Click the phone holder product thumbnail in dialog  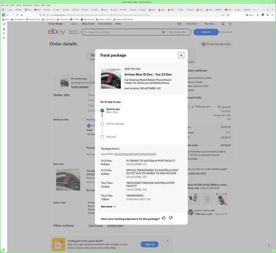tap(111, 78)
